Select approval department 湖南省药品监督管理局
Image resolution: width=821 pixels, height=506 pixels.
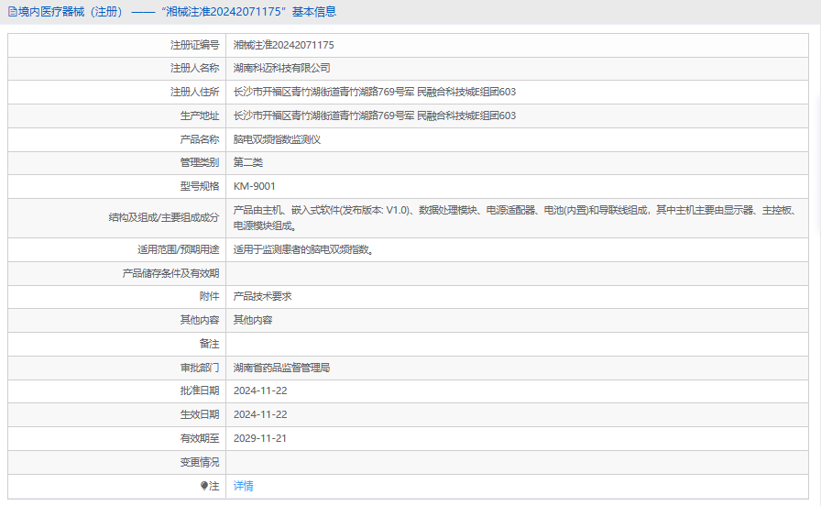[281, 368]
